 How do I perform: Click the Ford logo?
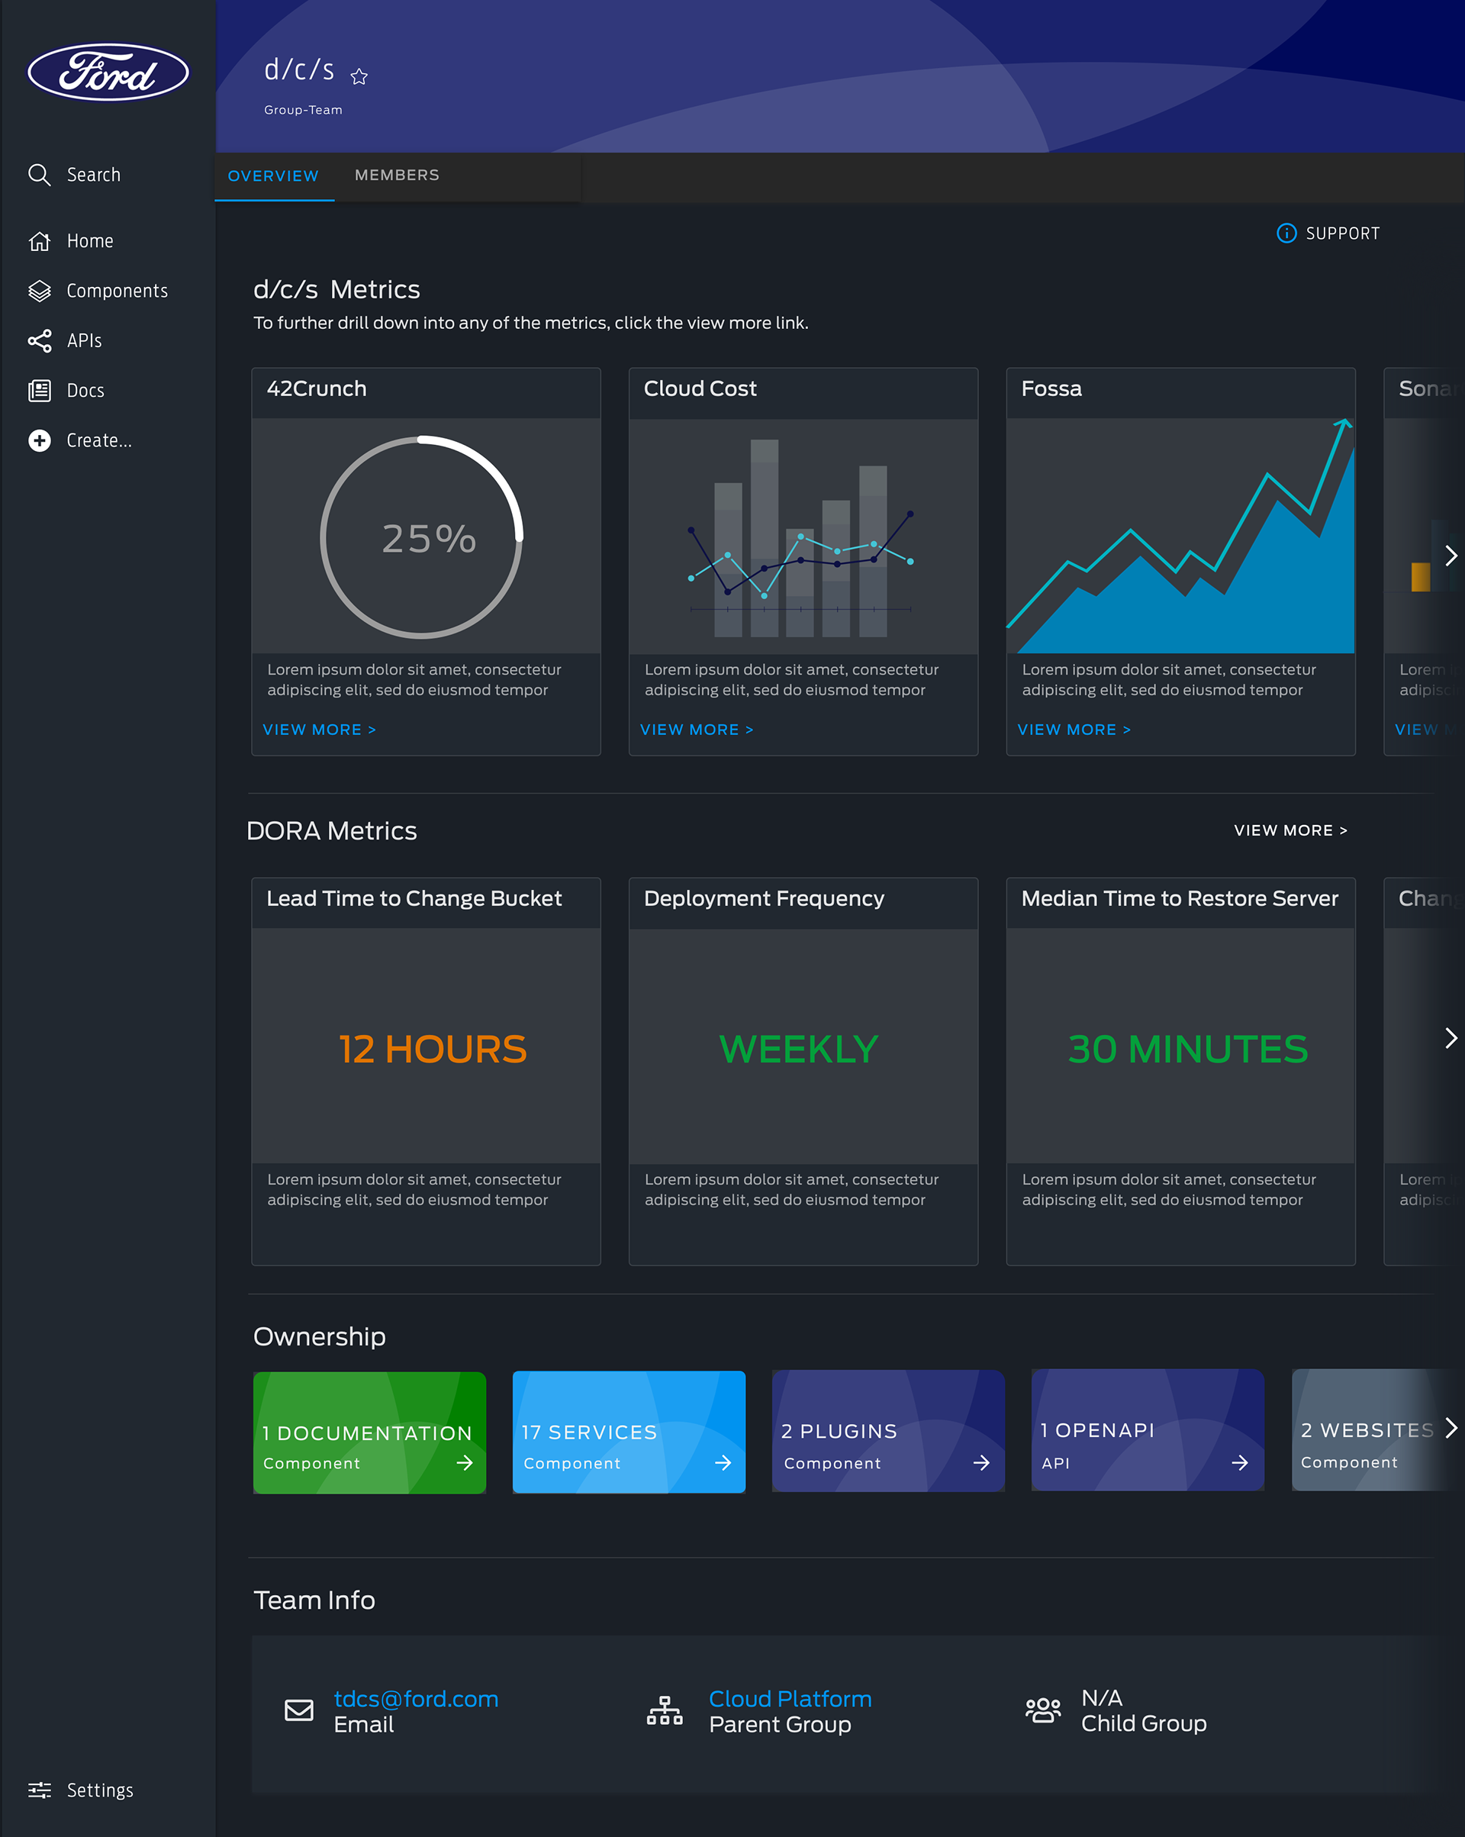pyautogui.click(x=108, y=73)
